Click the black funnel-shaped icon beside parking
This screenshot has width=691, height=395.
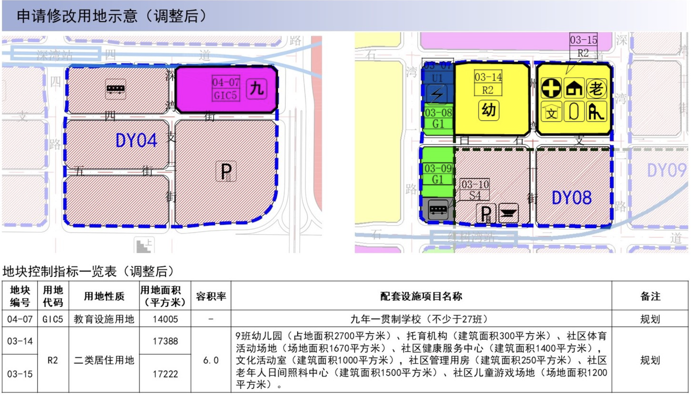coord(509,213)
